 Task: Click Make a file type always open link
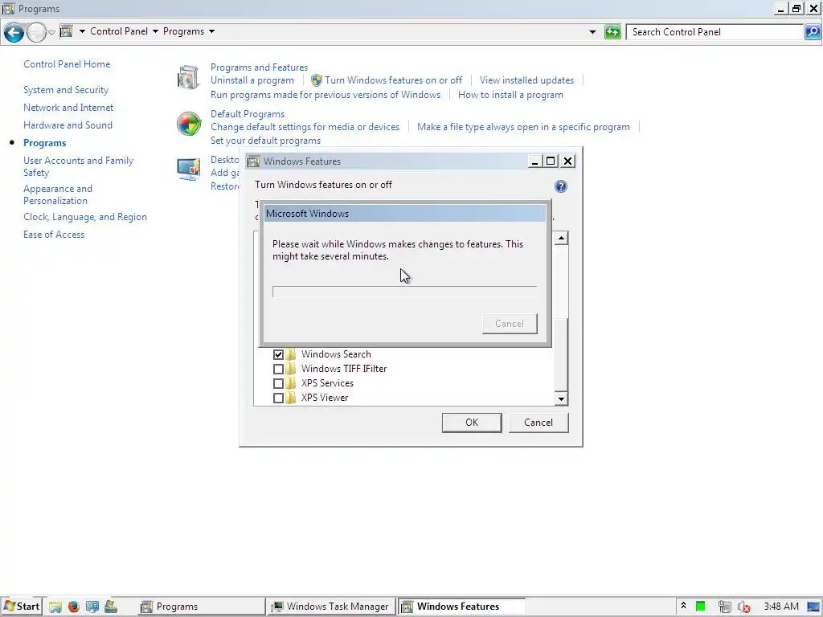point(523,127)
